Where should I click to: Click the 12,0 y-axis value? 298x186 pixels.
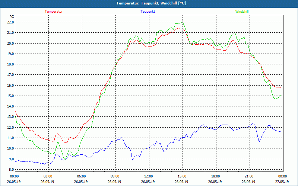point(11,127)
